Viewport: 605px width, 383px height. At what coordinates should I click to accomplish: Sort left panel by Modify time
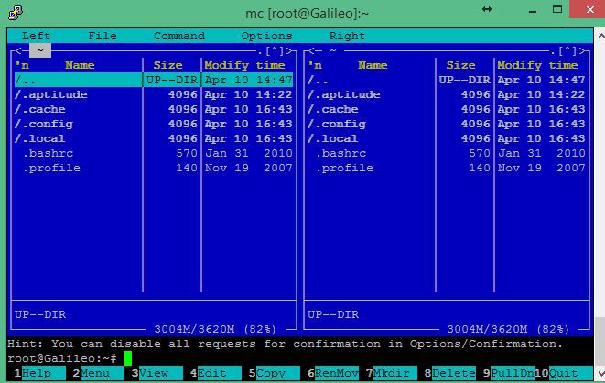tap(244, 65)
